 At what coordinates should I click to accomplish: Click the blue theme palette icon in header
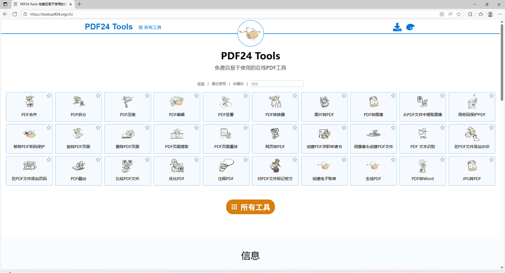[x=410, y=27]
